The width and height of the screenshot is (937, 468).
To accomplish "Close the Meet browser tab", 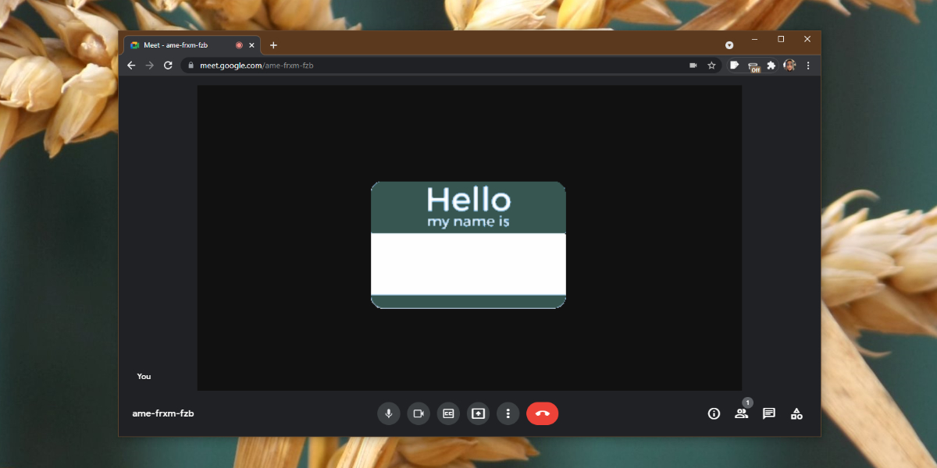I will [x=251, y=45].
